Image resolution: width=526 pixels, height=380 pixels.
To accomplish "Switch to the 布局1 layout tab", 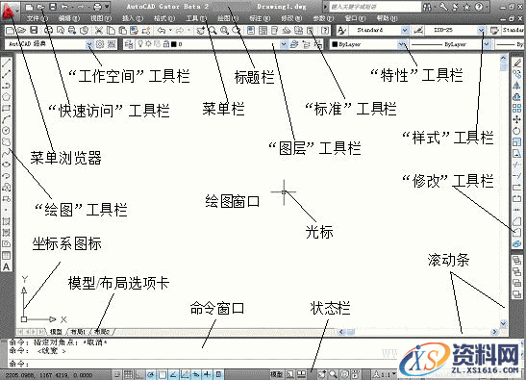I will tap(78, 332).
